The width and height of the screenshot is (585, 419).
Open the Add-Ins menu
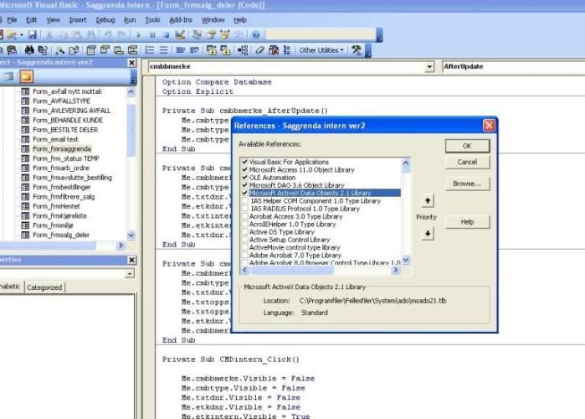[181, 18]
